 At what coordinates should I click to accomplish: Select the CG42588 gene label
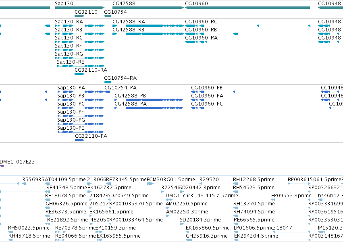[124, 4]
